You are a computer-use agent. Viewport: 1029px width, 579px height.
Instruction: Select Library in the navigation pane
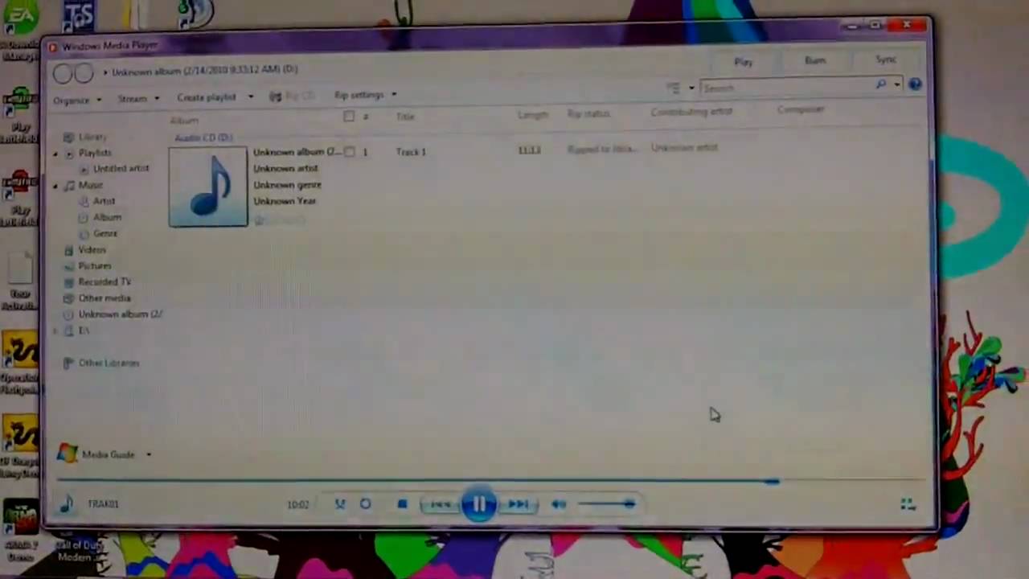92,137
